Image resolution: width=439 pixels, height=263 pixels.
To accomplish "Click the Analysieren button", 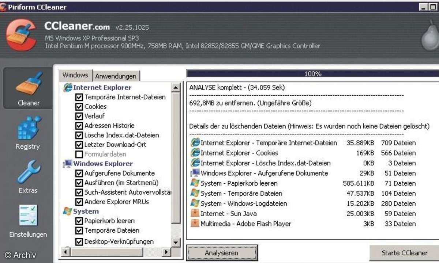I will tap(222, 253).
